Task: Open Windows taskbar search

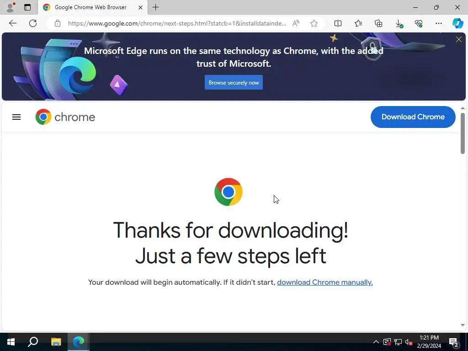Action: pos(33,342)
